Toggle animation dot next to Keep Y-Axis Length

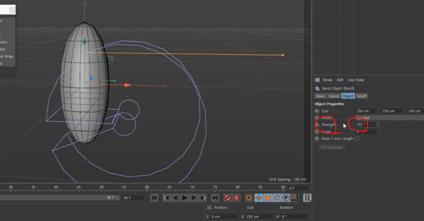point(317,139)
